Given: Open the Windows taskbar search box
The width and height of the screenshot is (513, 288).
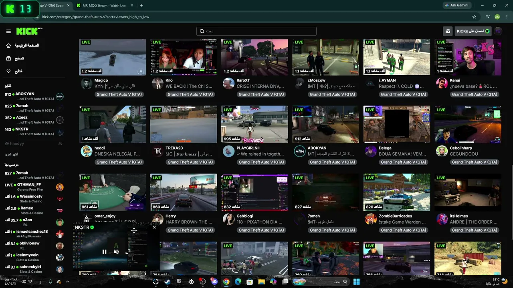Looking at the screenshot, I should pos(321,282).
